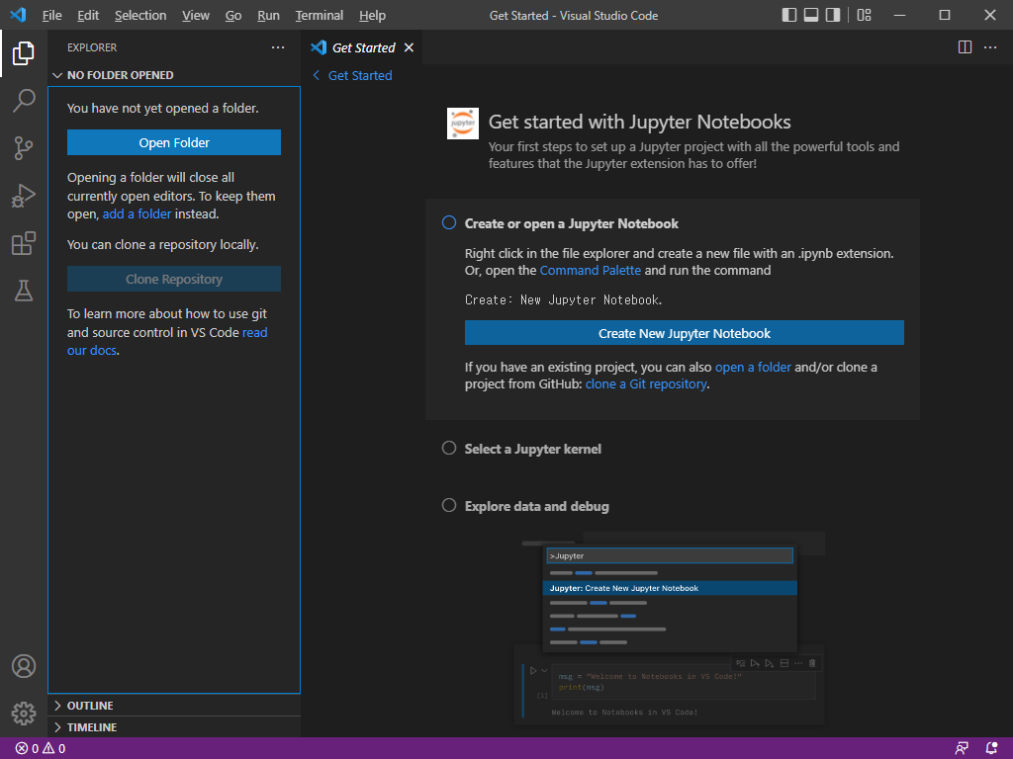Open the Customize Layout icon
Screen dimensions: 1013x759
point(864,15)
